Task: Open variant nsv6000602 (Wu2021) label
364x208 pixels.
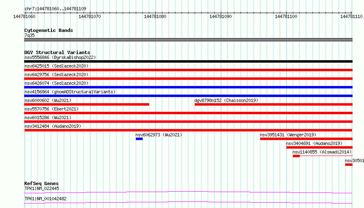Action: (x=48, y=100)
